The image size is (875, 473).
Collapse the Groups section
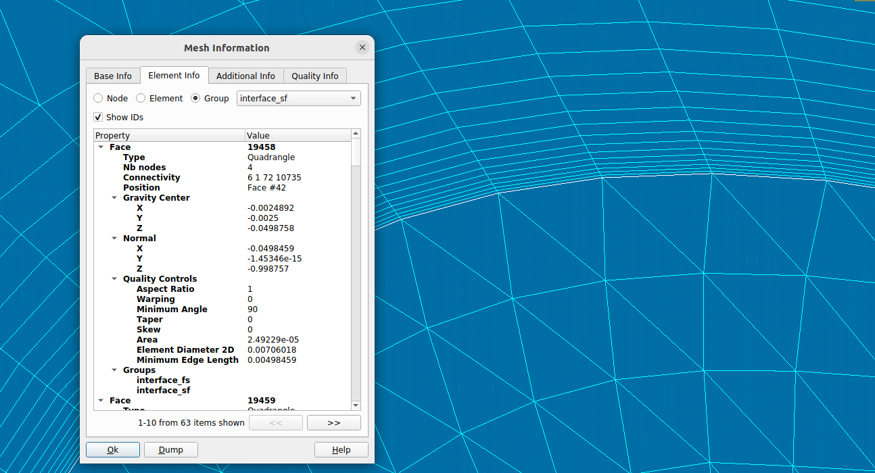coord(114,370)
